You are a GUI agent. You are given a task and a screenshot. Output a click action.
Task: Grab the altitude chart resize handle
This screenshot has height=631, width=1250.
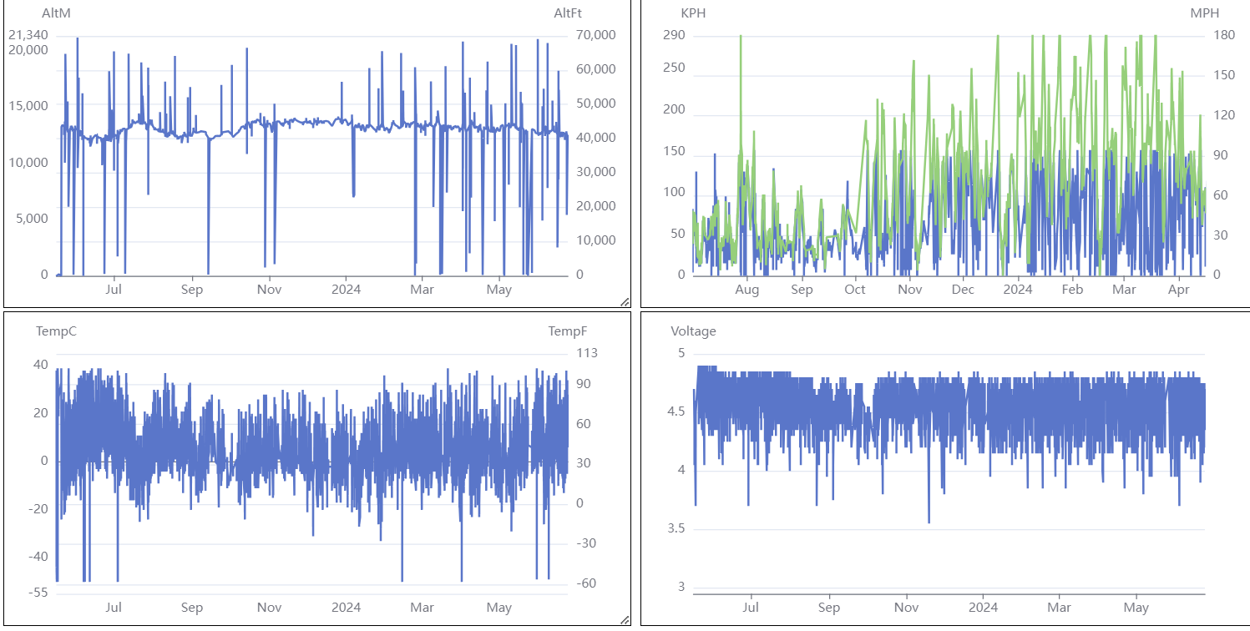[x=624, y=302]
